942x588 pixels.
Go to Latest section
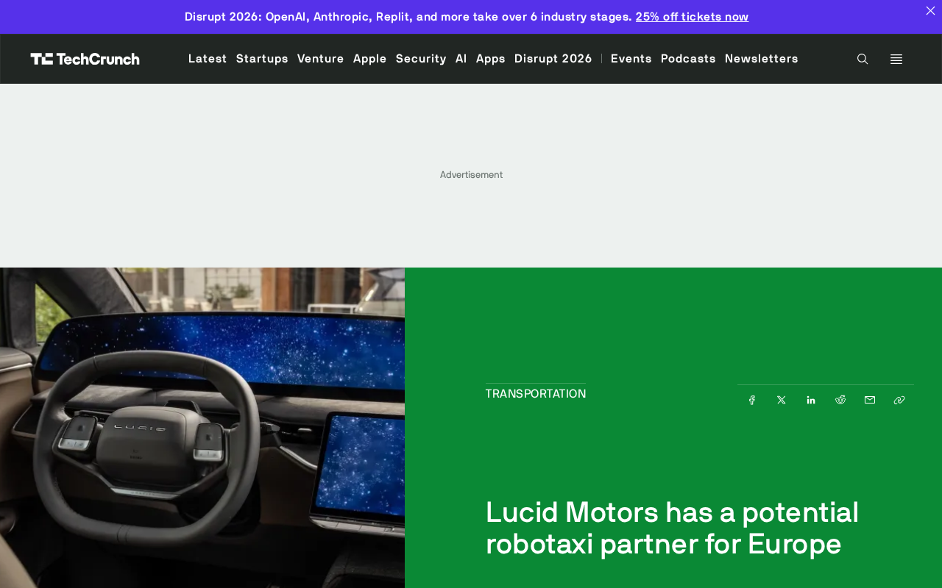click(x=208, y=59)
